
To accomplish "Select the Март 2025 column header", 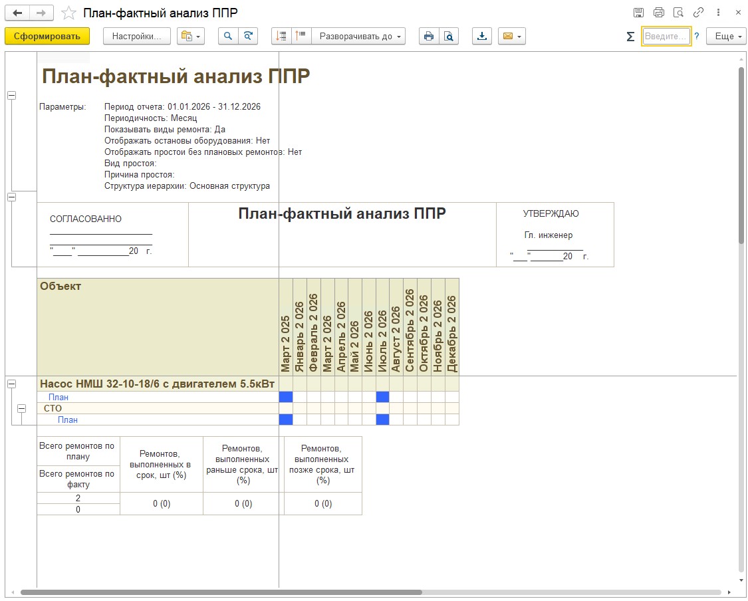I will [x=286, y=327].
